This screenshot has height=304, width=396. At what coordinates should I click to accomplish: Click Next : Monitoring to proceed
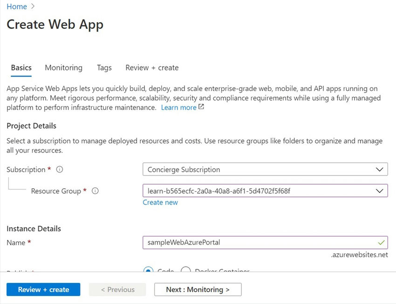(x=198, y=289)
